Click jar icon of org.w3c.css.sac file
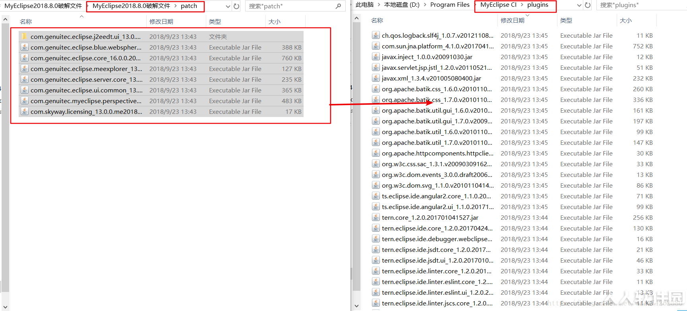 tap(375, 164)
